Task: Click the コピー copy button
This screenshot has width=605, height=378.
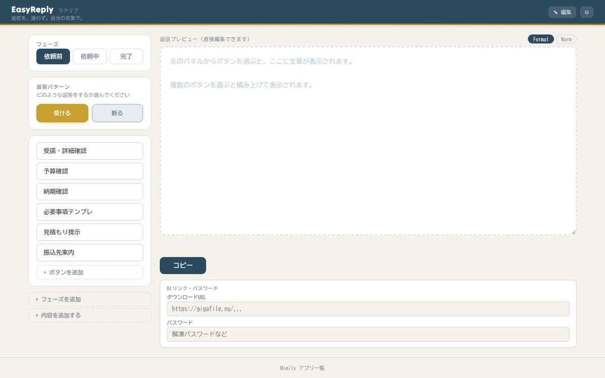Action: [x=183, y=266]
